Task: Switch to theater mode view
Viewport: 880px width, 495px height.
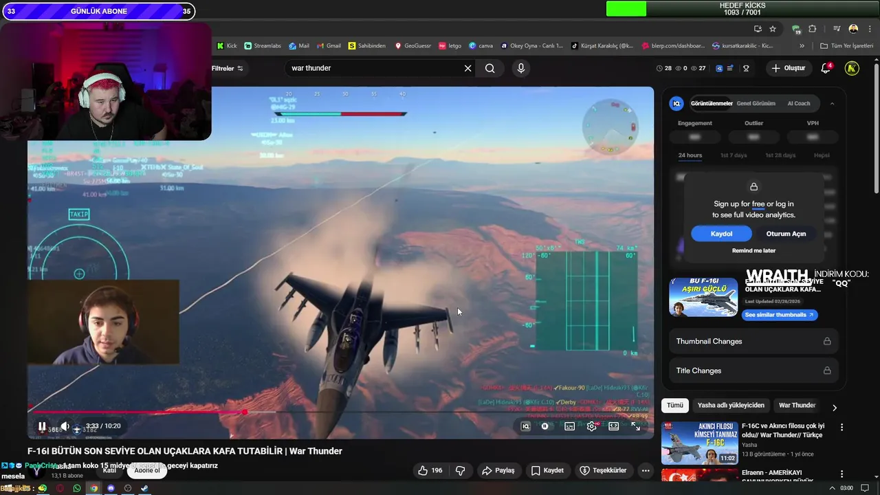Action: click(614, 426)
